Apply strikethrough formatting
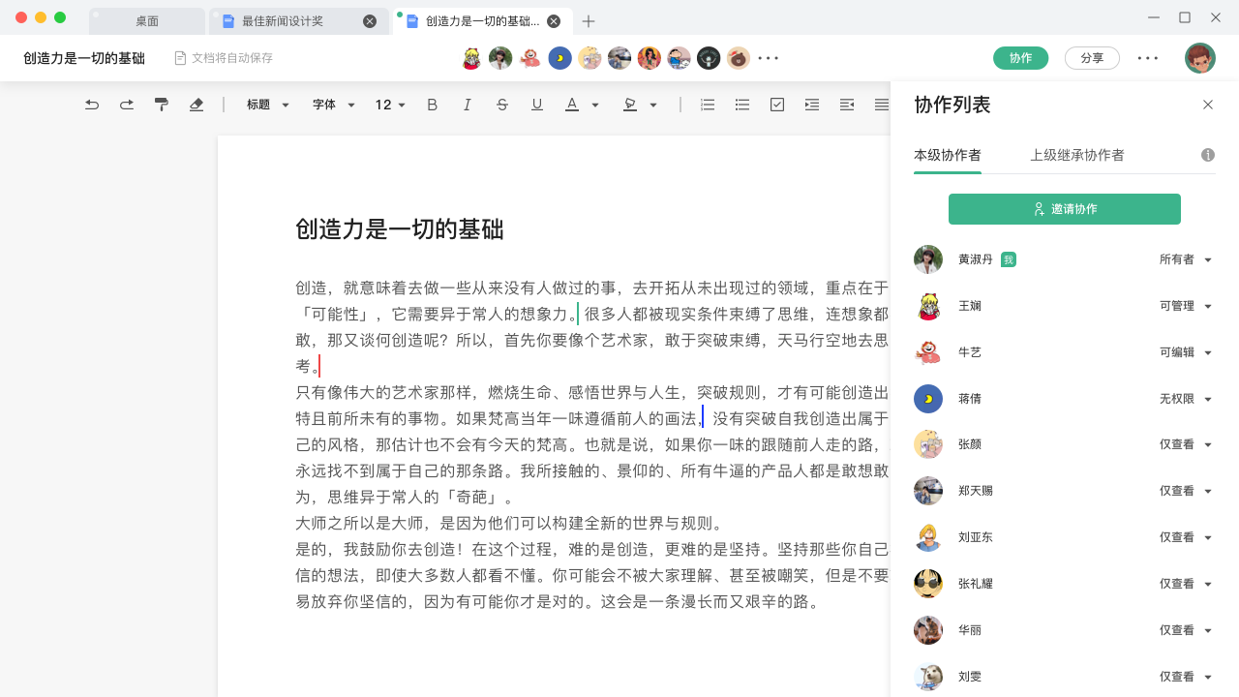This screenshot has height=697, width=1239. 502,105
